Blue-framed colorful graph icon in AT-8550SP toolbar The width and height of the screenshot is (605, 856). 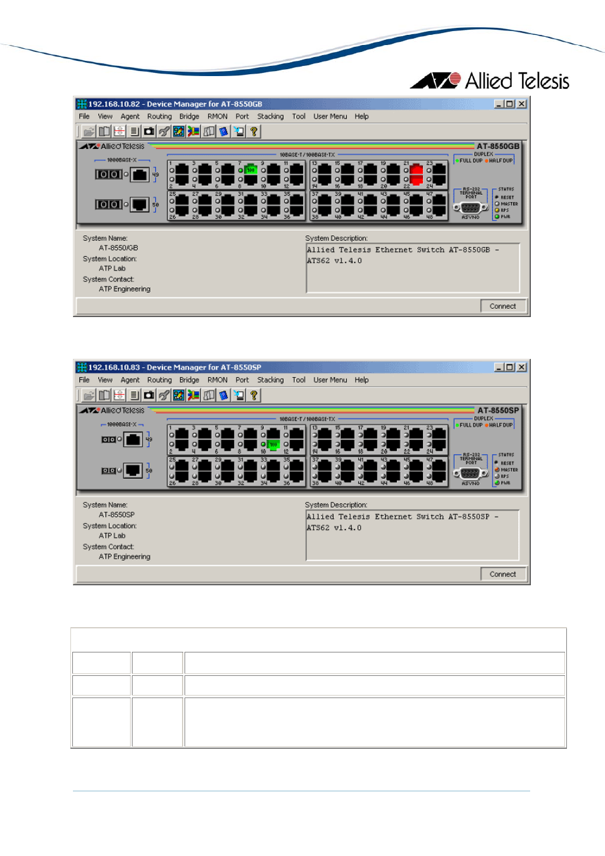[179, 395]
